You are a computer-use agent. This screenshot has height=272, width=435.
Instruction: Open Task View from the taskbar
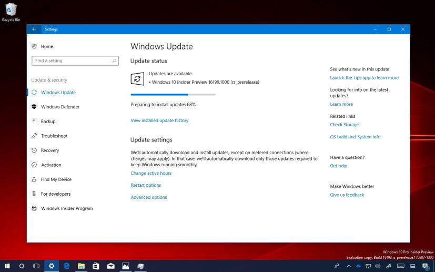tap(36, 266)
